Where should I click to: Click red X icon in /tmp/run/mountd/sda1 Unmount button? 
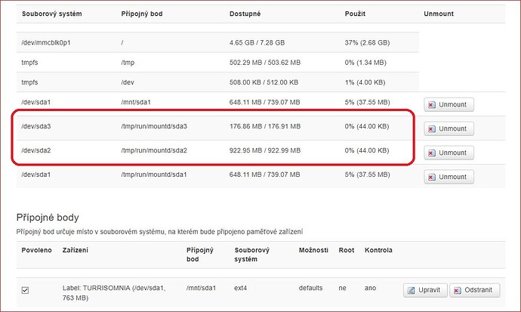point(431,178)
